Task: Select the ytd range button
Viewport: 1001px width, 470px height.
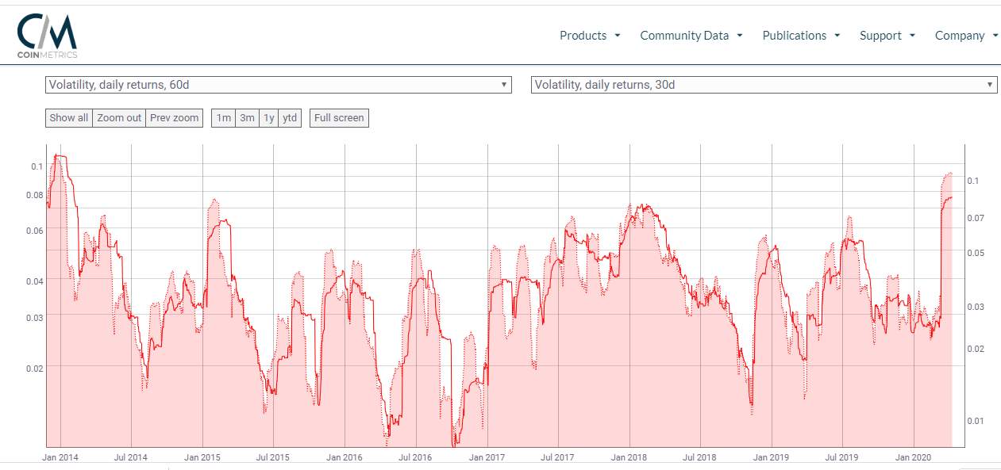Action: (289, 117)
